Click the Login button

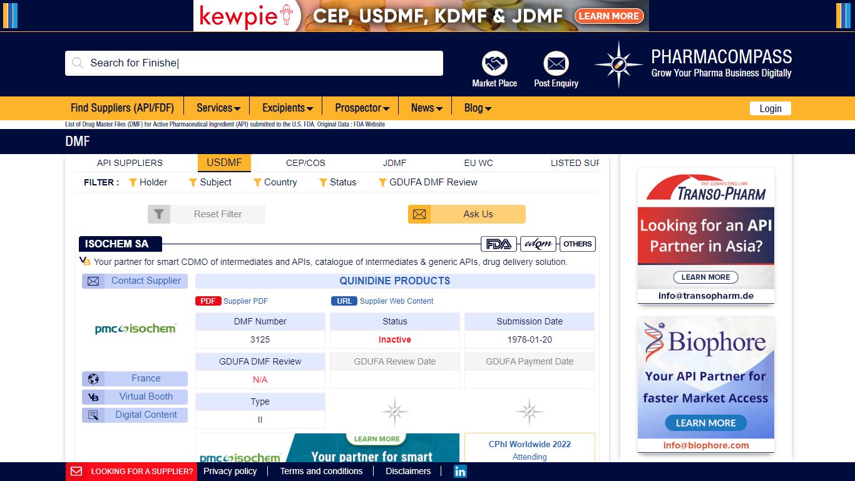771,108
